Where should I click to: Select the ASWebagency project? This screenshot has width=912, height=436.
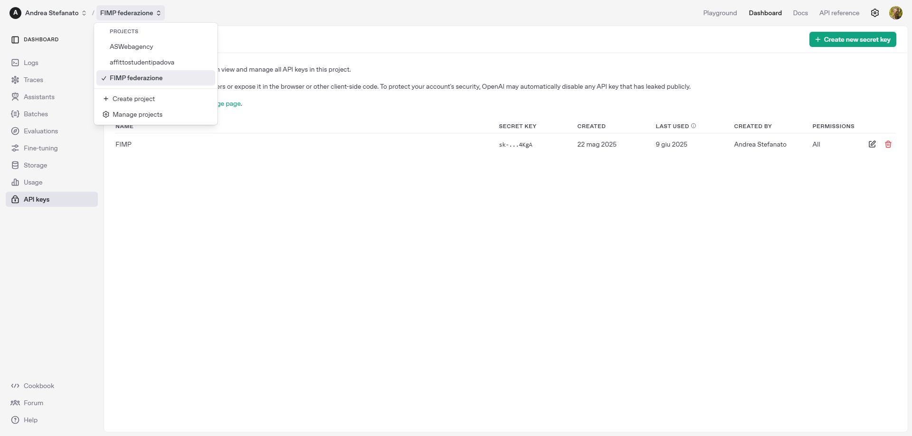(x=132, y=46)
